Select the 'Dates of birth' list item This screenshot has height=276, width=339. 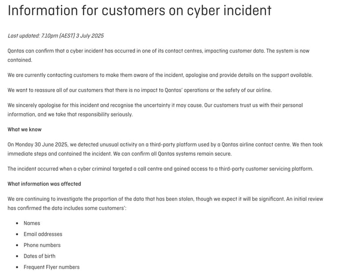[x=40, y=256]
